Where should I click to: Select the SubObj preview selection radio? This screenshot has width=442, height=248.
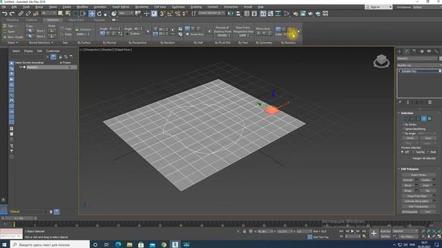pyautogui.click(x=414, y=152)
